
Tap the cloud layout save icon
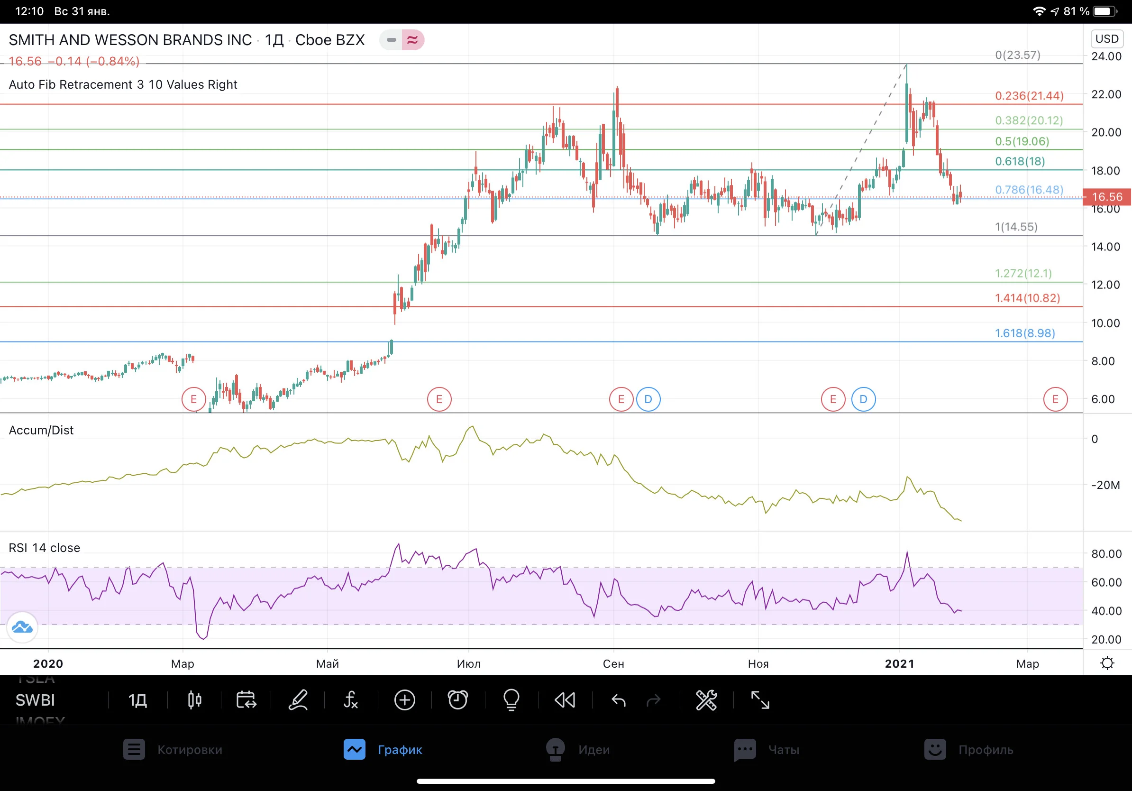click(x=22, y=627)
